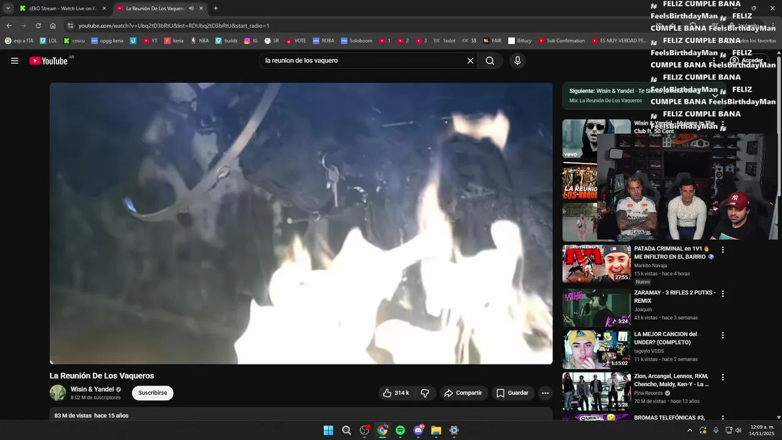
Task: Like the video with 314 k thumbs-up
Action: [396, 393]
